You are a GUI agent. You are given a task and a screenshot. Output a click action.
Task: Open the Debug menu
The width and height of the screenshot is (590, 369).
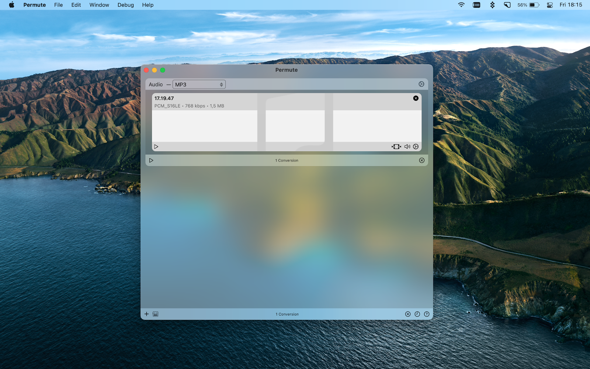click(126, 5)
